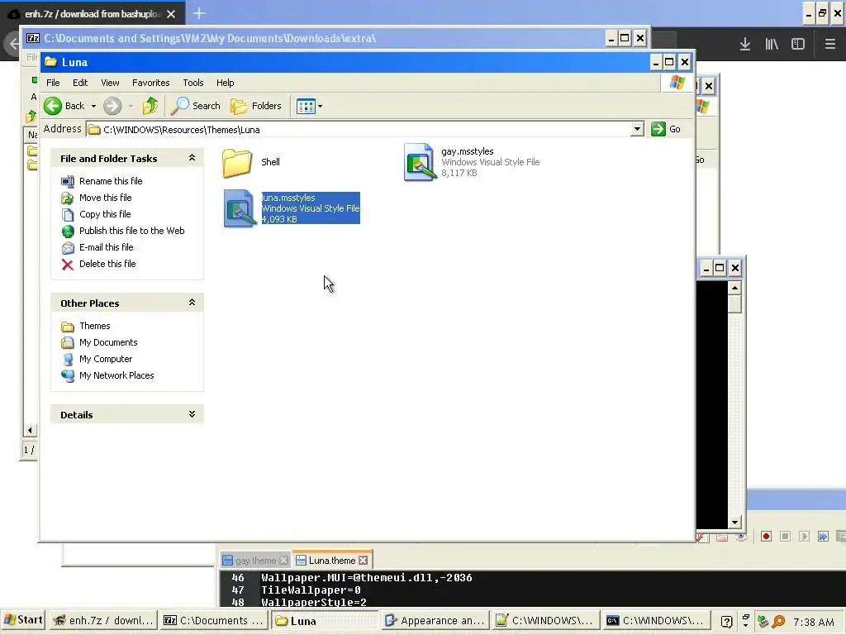Open the File menu in Luna window
846x635 pixels.
click(x=53, y=83)
